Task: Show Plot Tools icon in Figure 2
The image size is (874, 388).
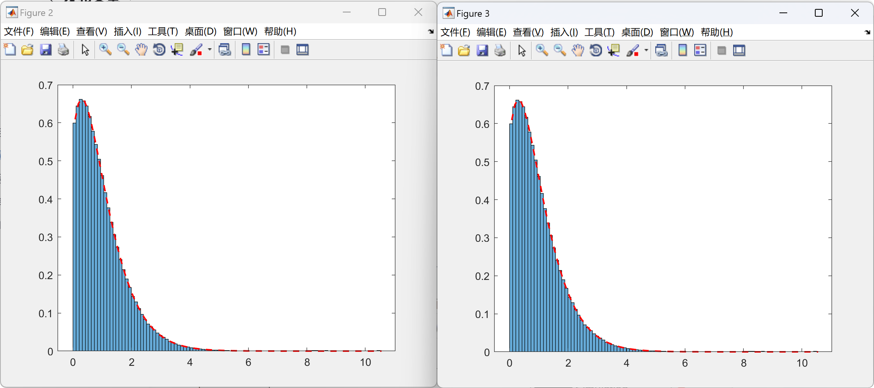Action: [303, 50]
